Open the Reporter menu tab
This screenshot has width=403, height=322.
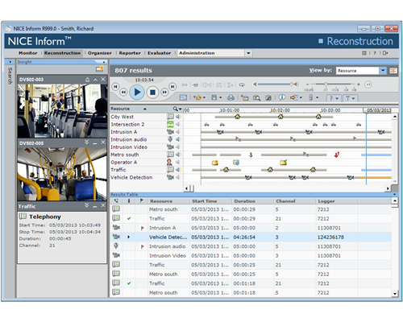pos(130,53)
